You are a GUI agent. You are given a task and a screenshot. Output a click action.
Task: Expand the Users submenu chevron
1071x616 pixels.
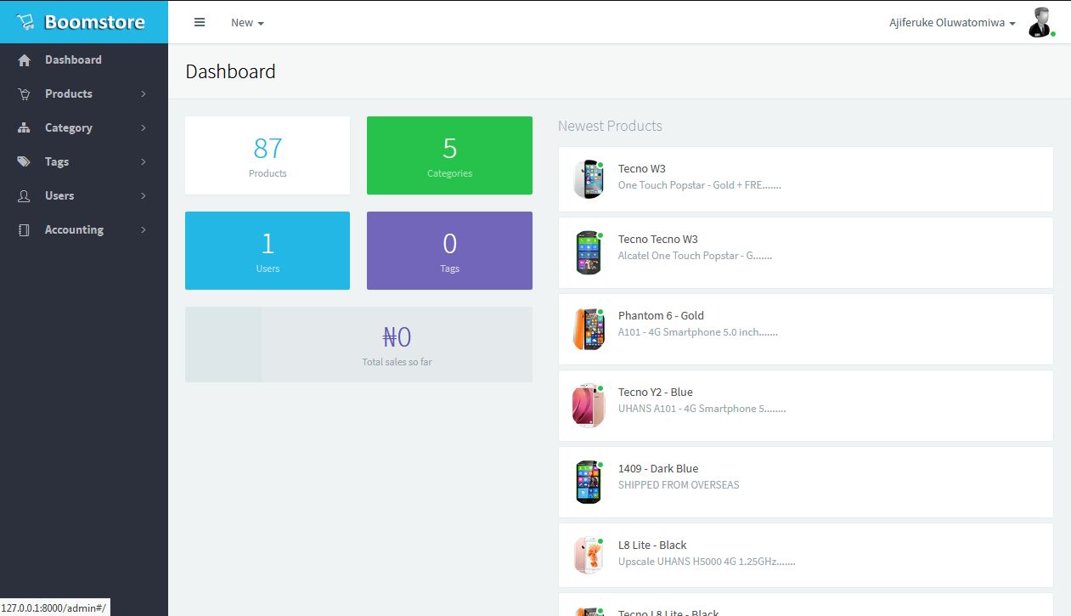(x=144, y=196)
